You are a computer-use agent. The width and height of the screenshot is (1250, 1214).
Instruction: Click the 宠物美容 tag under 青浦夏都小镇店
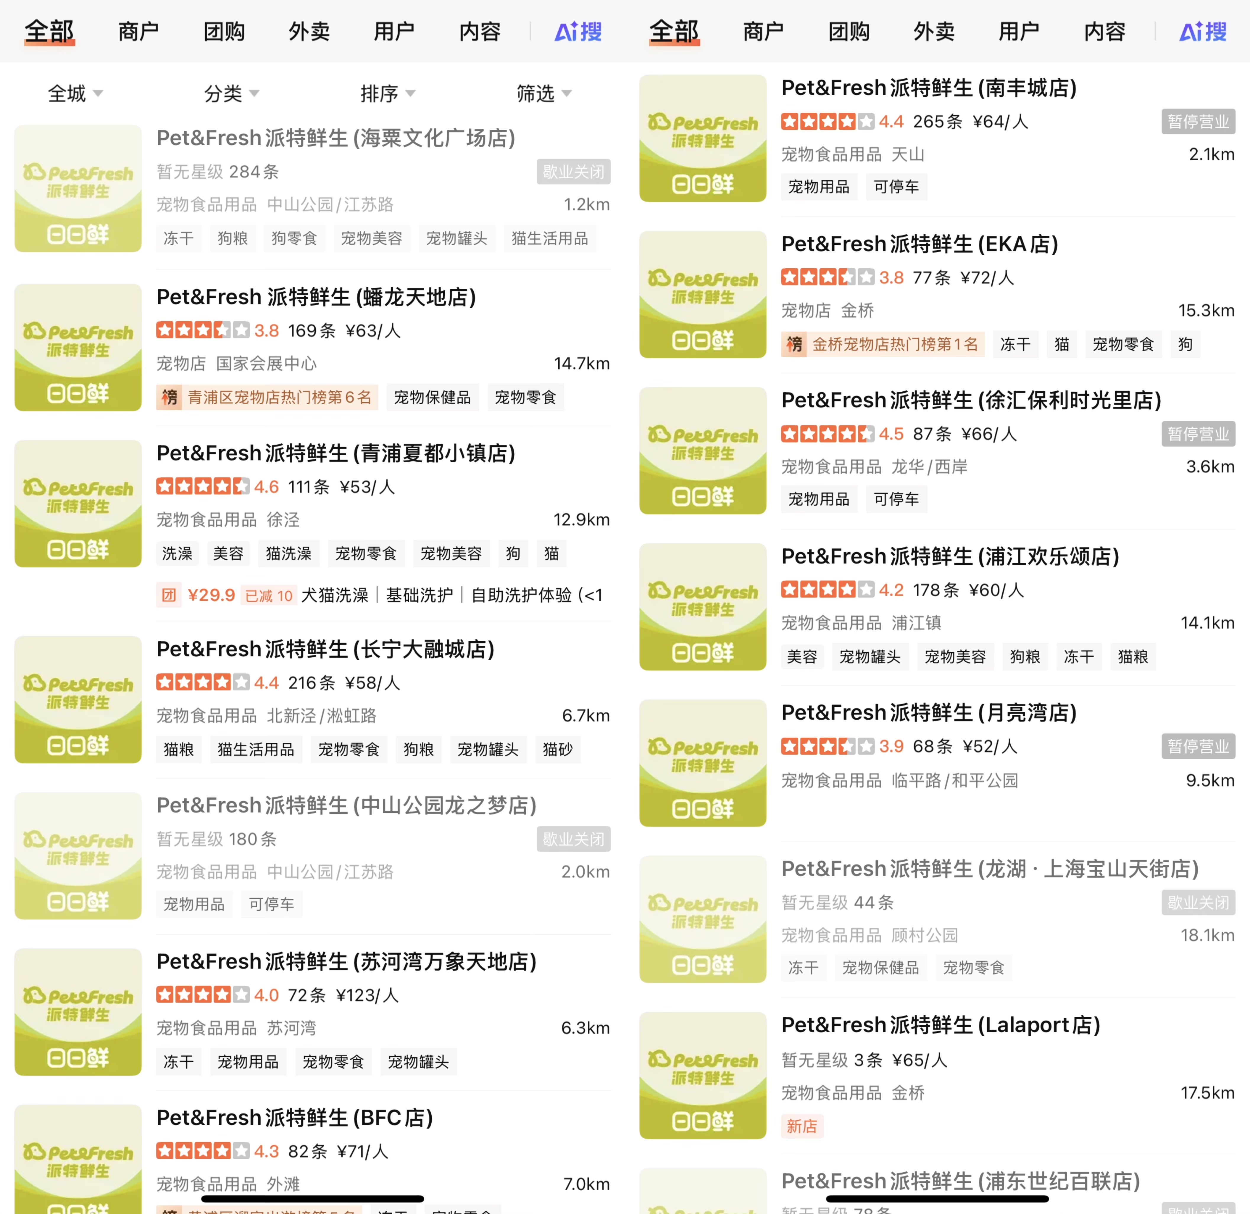(451, 553)
